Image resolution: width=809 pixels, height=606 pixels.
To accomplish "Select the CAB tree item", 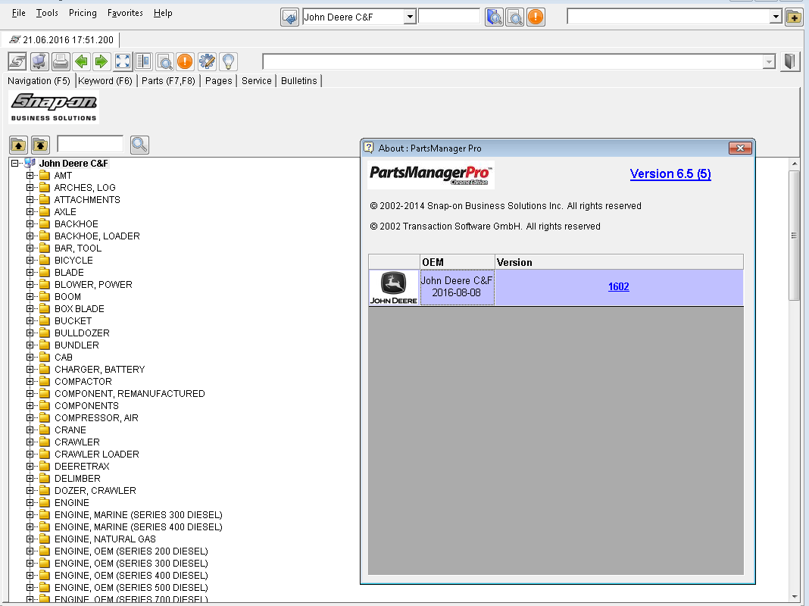I will click(63, 357).
